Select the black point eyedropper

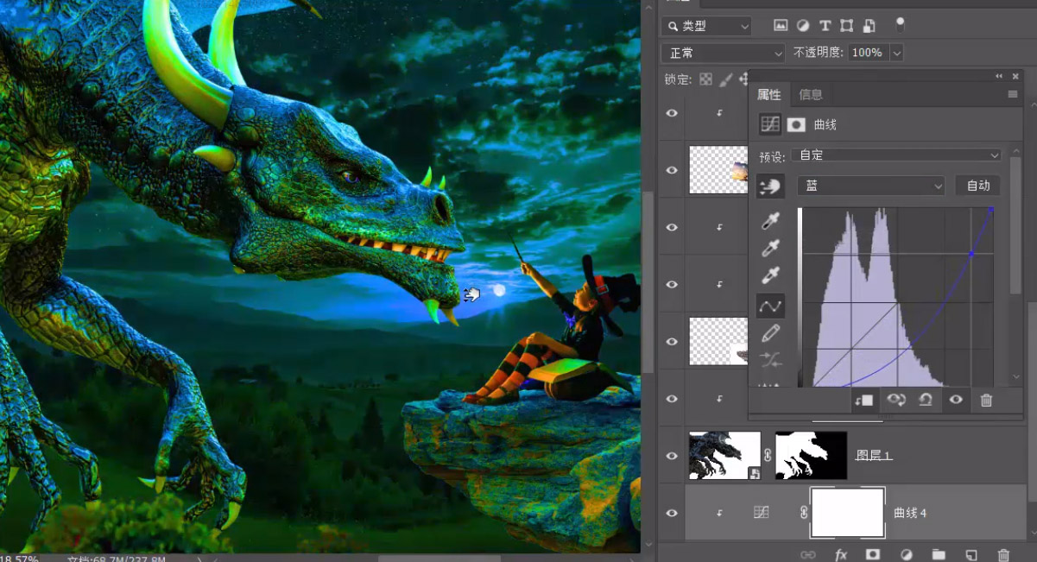click(771, 223)
